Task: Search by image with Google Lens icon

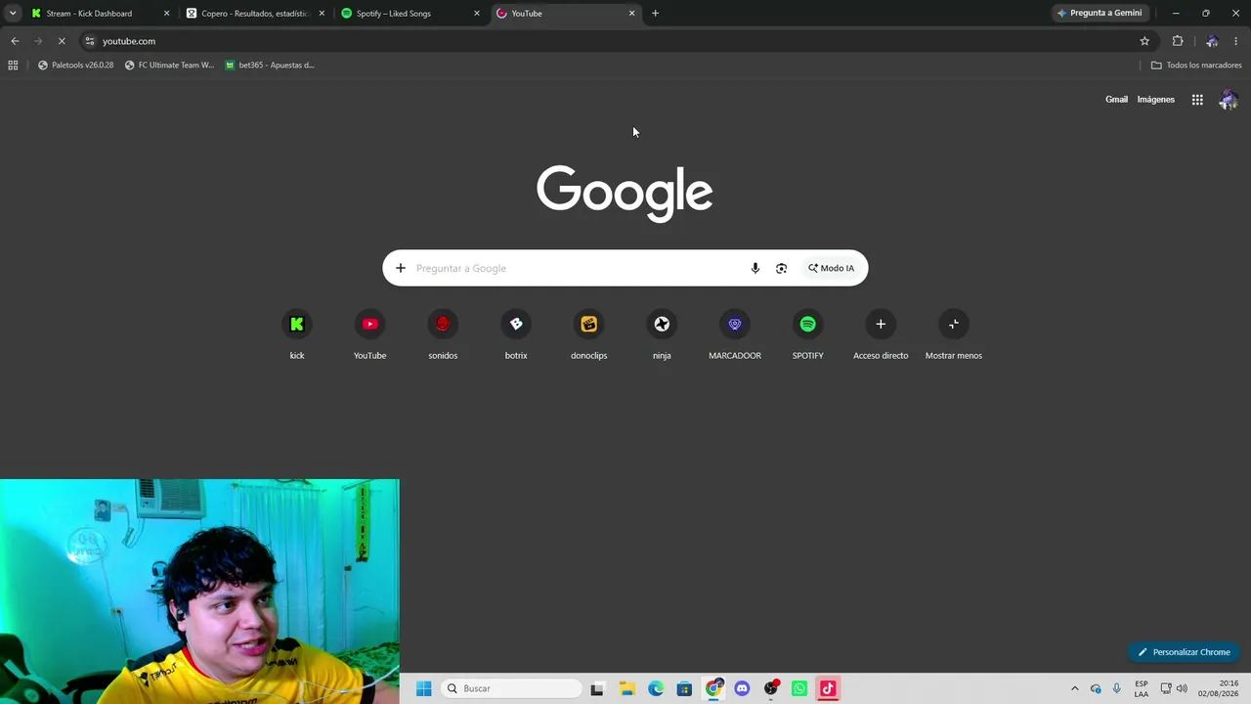Action: 781,268
